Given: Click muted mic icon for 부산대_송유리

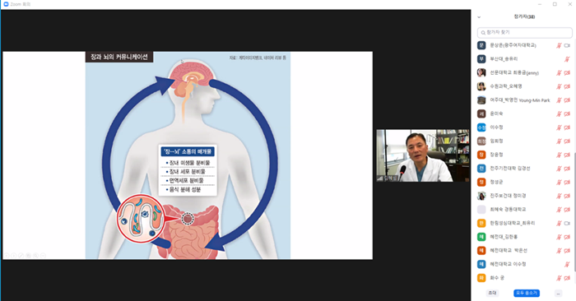Looking at the screenshot, I should 567,59.
